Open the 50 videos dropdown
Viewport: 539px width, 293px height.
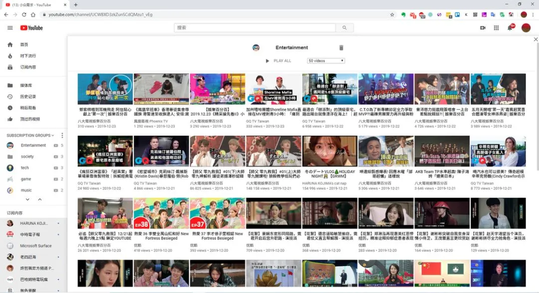tap(326, 60)
